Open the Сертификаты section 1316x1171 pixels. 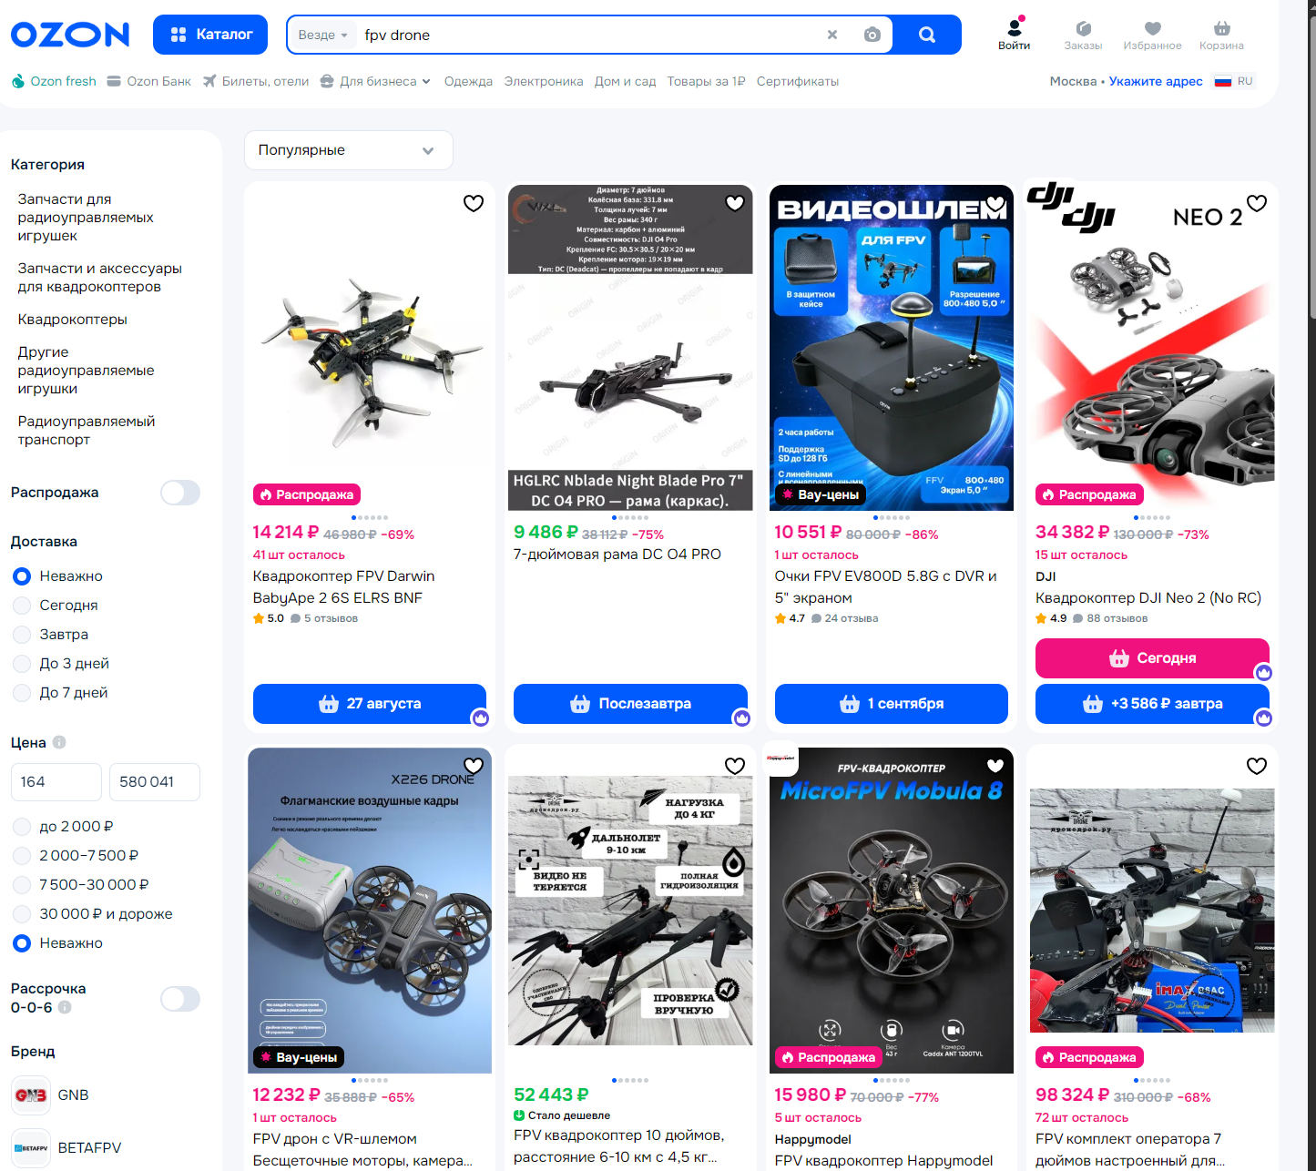798,81
